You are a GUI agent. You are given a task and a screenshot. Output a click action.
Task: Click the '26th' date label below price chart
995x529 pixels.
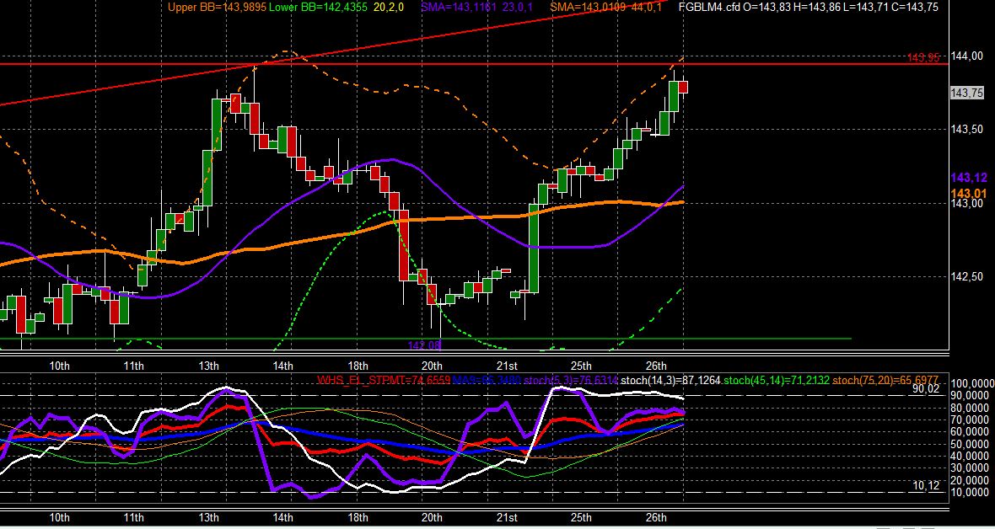(x=656, y=366)
